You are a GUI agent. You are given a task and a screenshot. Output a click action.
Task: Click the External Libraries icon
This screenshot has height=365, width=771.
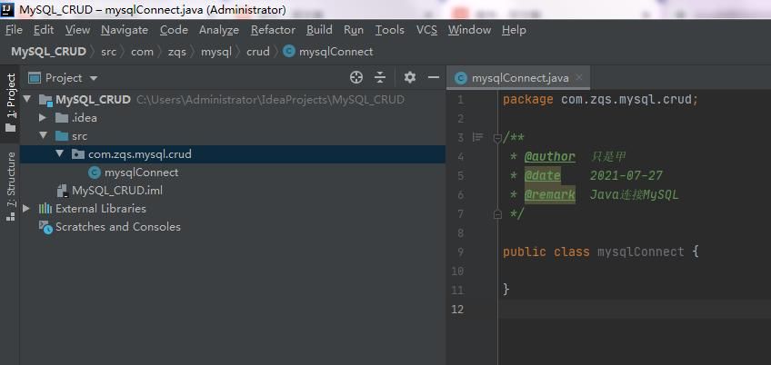[45, 209]
